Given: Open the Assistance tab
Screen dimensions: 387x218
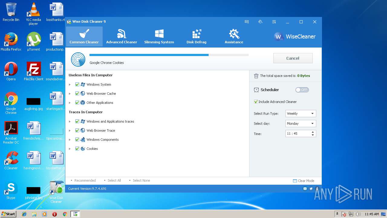Looking at the screenshot, I should [234, 36].
